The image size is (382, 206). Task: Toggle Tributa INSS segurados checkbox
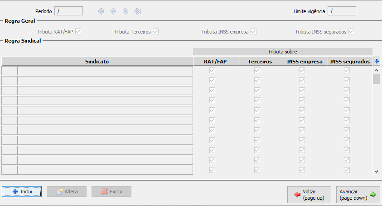coord(351,31)
